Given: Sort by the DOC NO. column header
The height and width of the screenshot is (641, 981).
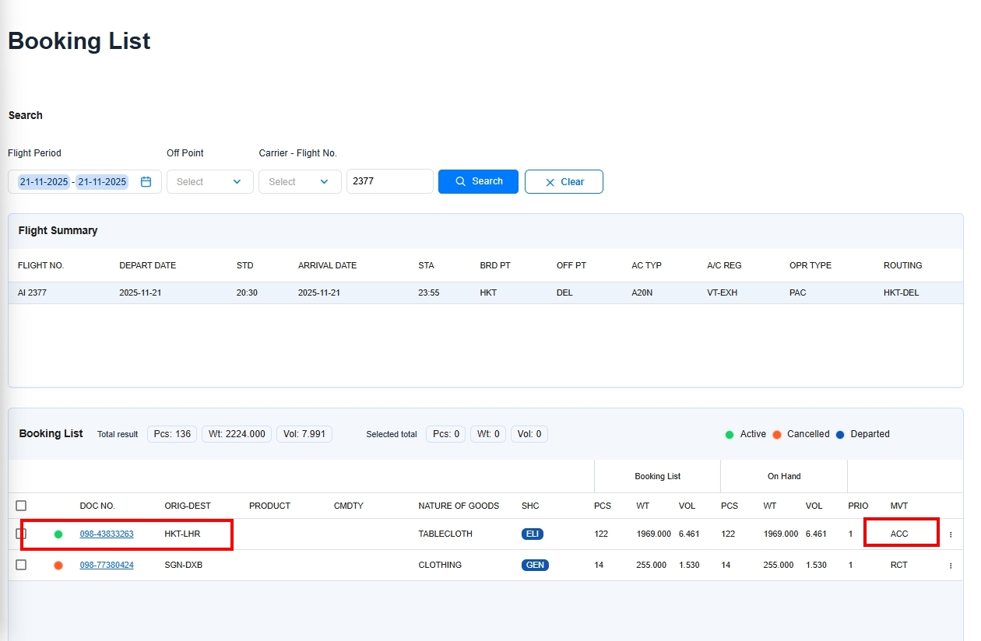Looking at the screenshot, I should (97, 506).
